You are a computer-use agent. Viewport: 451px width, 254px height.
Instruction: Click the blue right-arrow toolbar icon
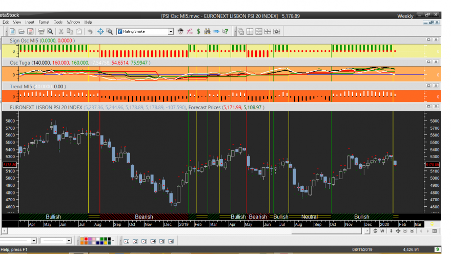point(216,31)
